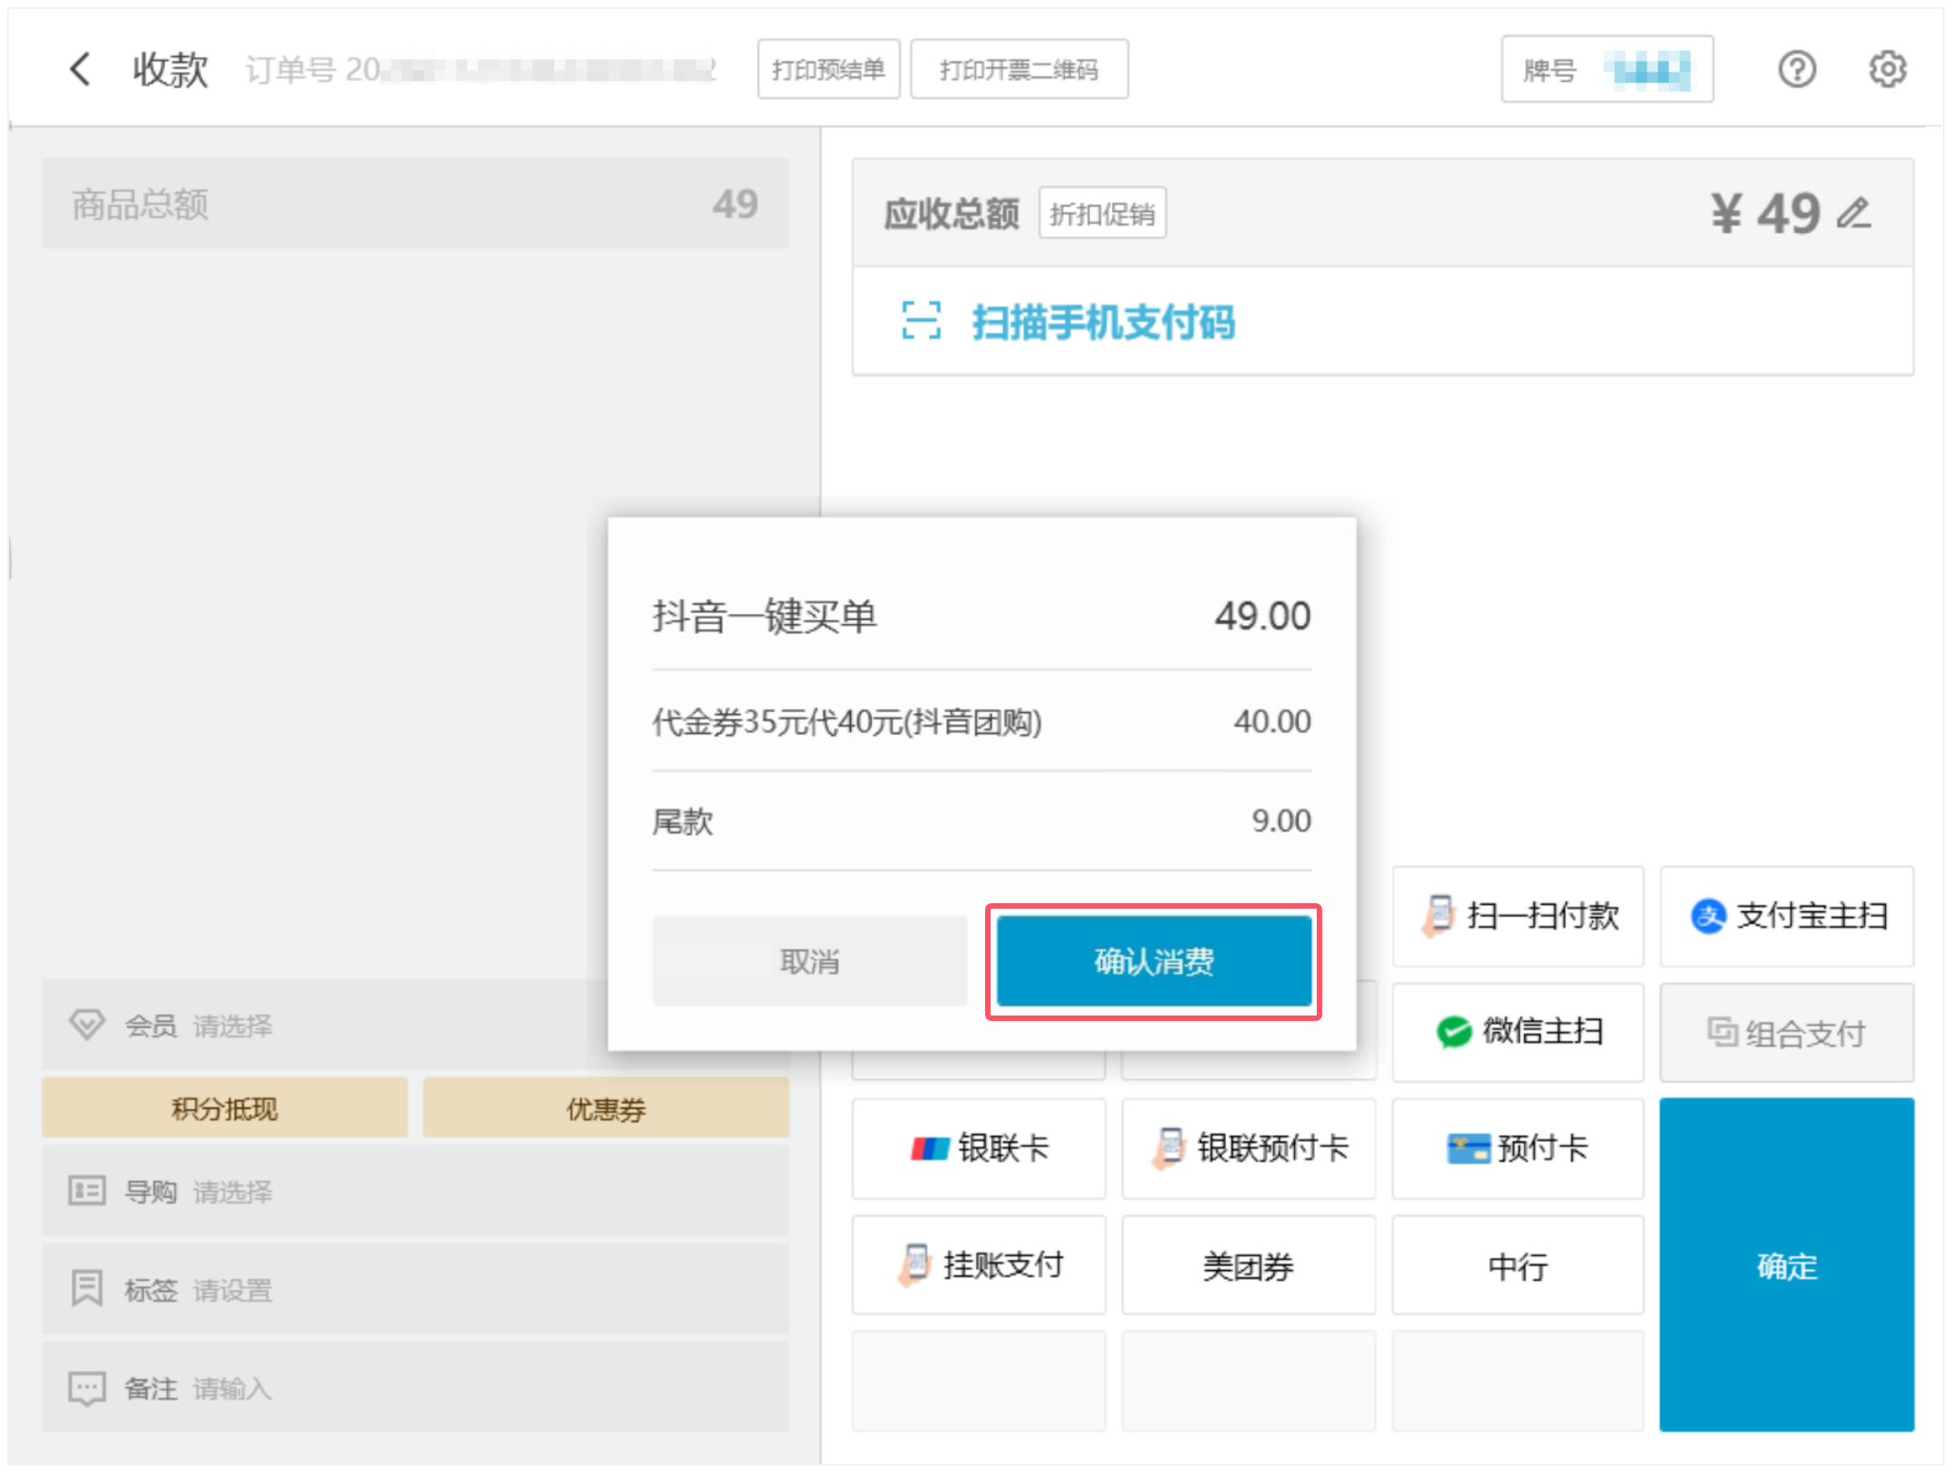The width and height of the screenshot is (1952, 1473).
Task: Select the 扫一扫付款 option
Action: pos(1518,916)
